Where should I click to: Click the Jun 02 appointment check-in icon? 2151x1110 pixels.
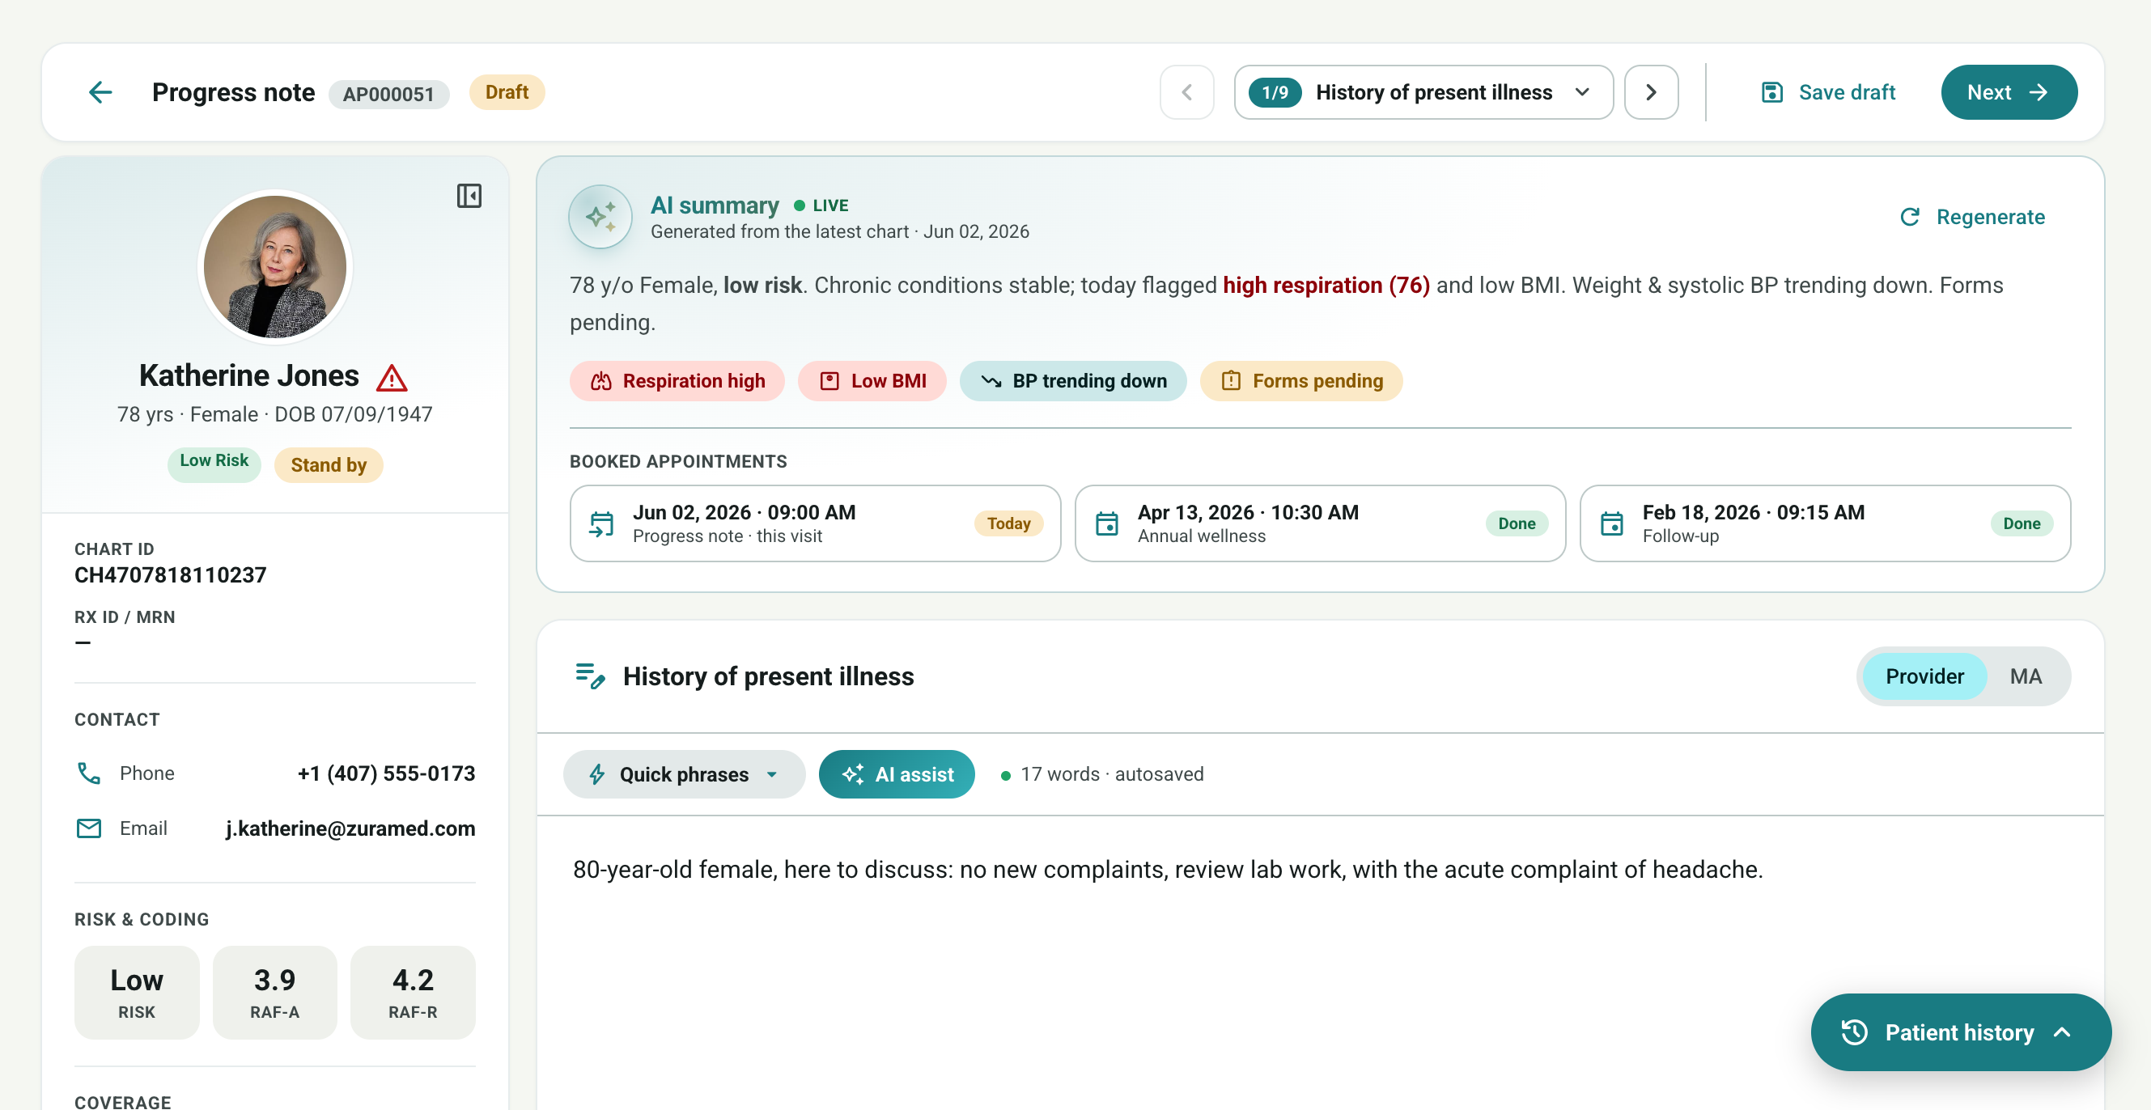pos(602,524)
